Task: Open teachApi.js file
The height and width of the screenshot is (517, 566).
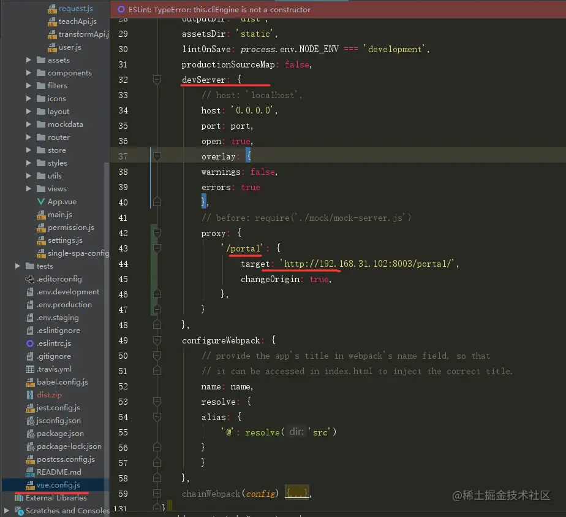Action: (77, 21)
